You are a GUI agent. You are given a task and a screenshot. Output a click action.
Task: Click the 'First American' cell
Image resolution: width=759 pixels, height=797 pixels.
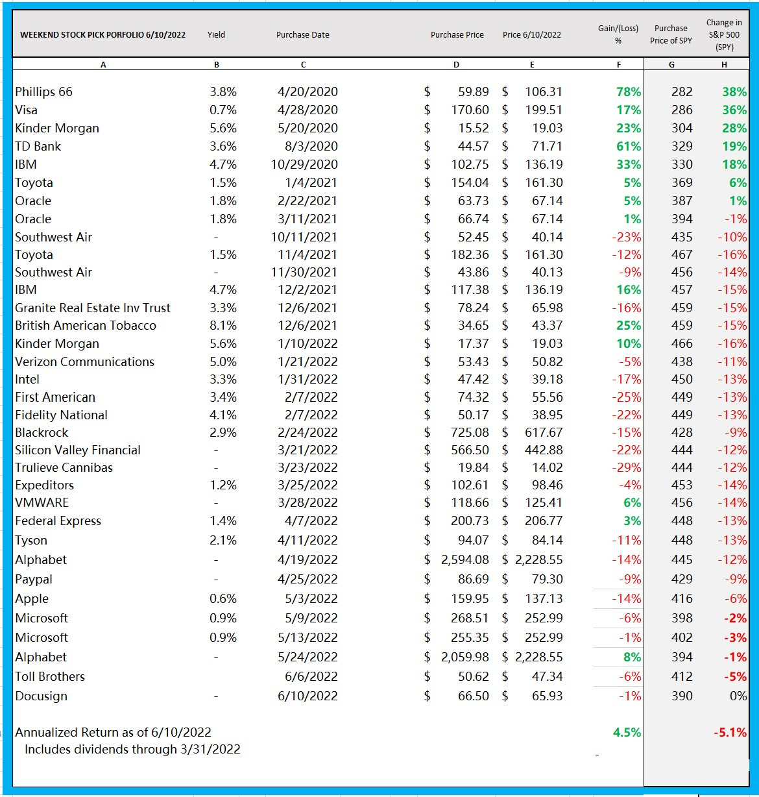pyautogui.click(x=55, y=397)
